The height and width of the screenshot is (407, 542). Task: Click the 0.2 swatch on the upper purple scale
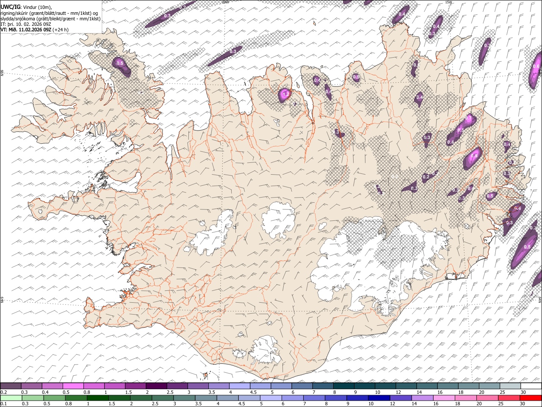(11, 386)
